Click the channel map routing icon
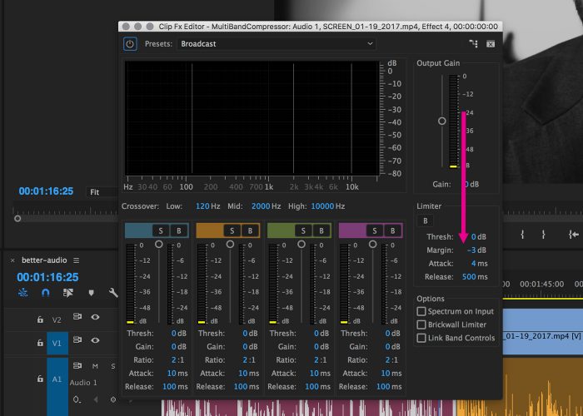This screenshot has width=583, height=416. (x=474, y=43)
